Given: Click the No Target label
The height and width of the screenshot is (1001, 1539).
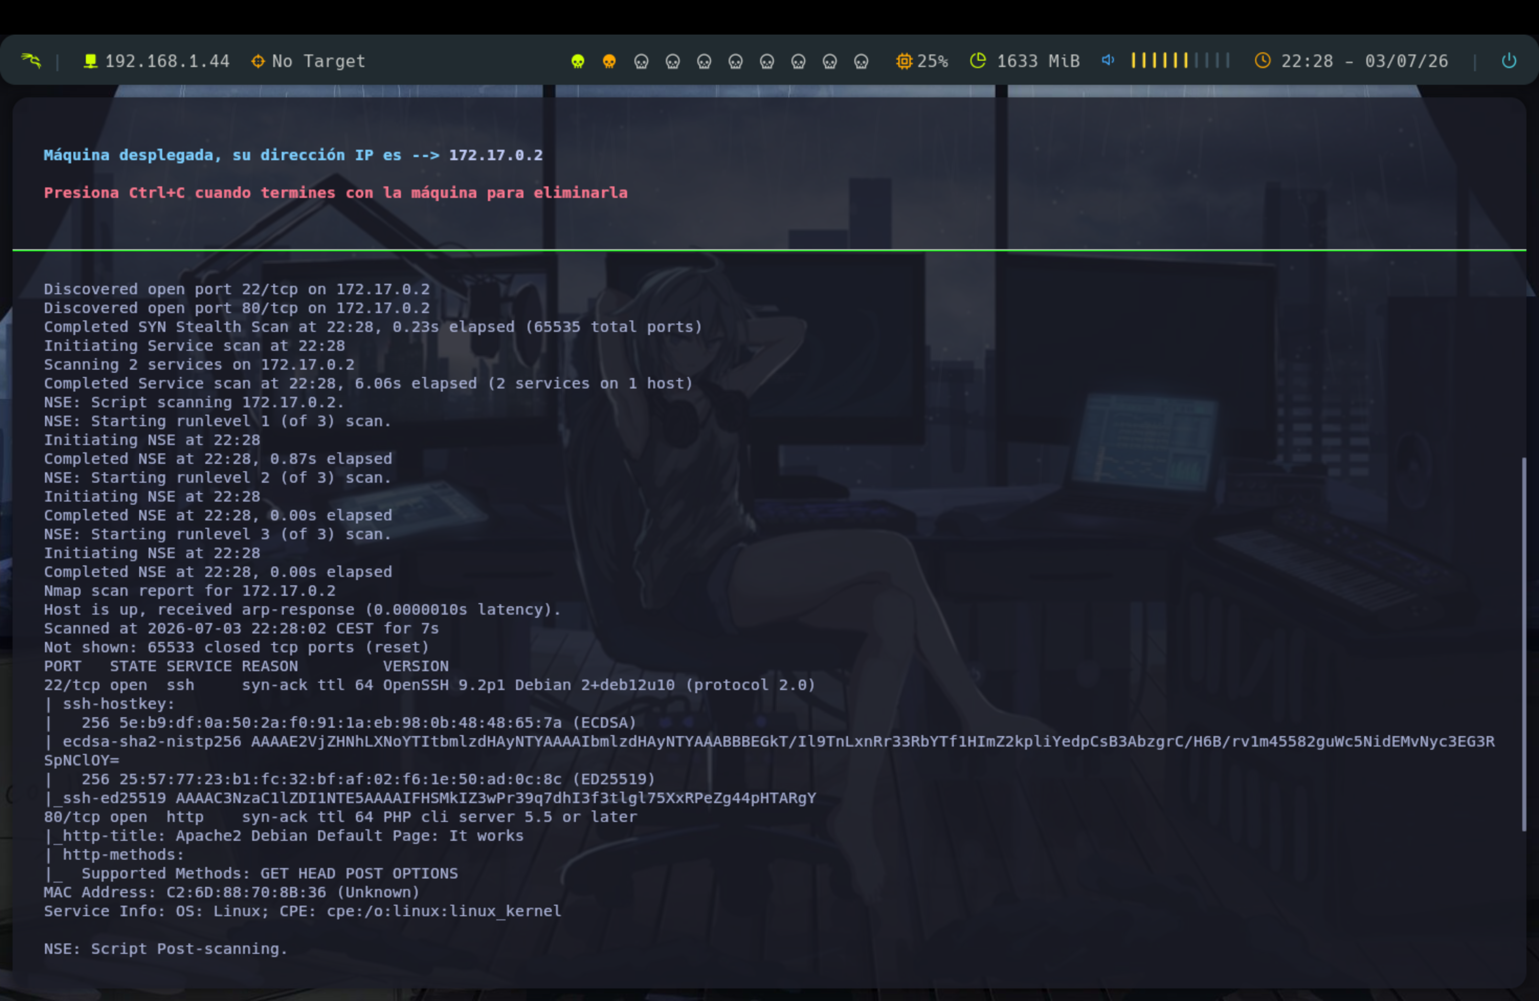Looking at the screenshot, I should click(319, 61).
